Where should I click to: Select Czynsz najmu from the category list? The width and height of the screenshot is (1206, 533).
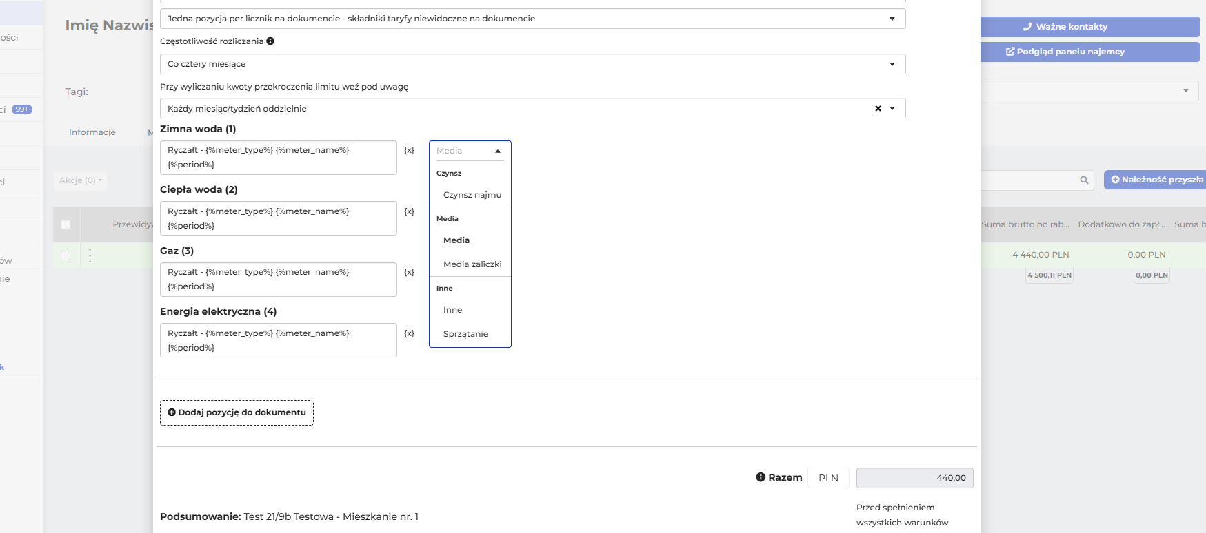(472, 195)
